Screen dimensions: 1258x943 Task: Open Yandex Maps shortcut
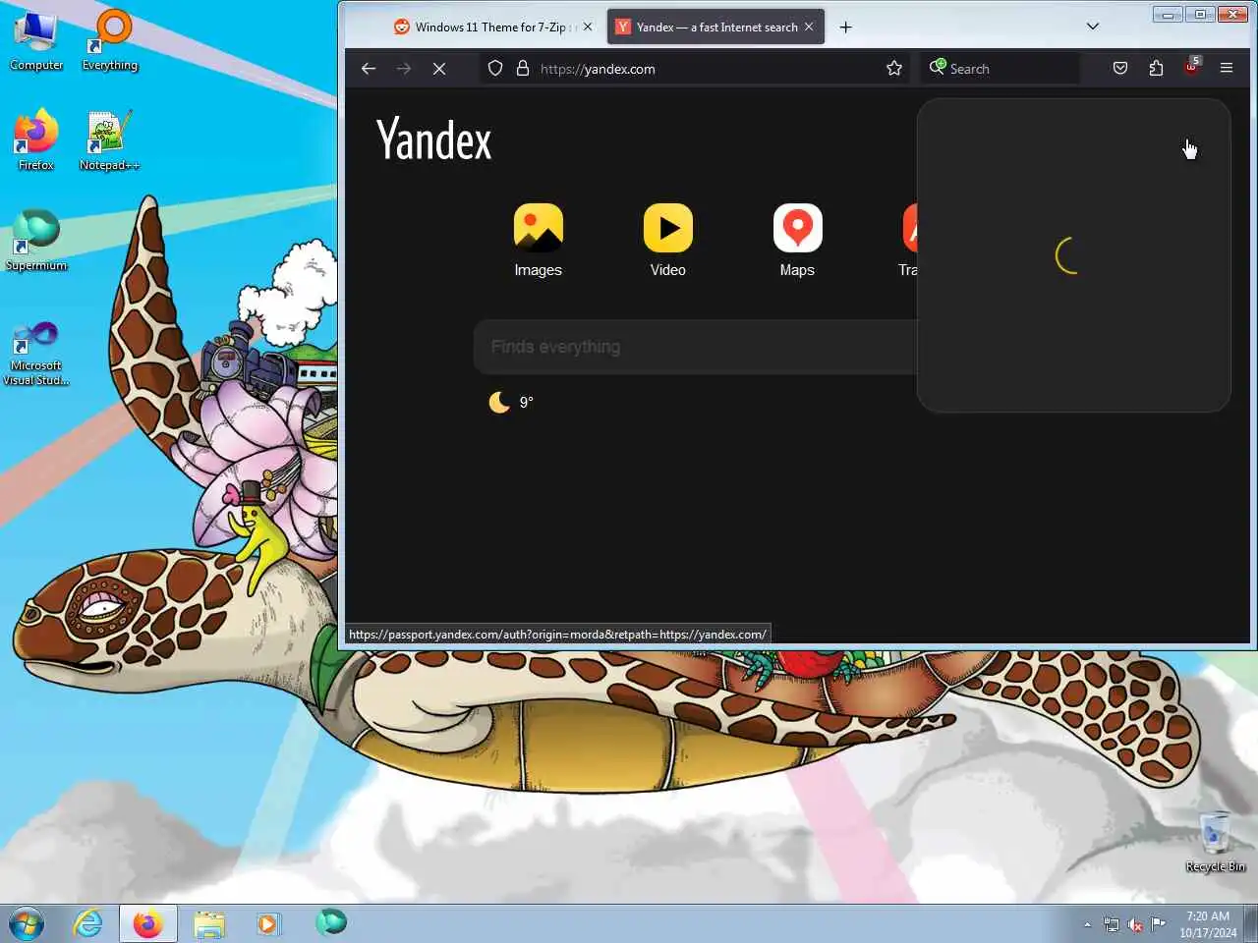coord(797,240)
